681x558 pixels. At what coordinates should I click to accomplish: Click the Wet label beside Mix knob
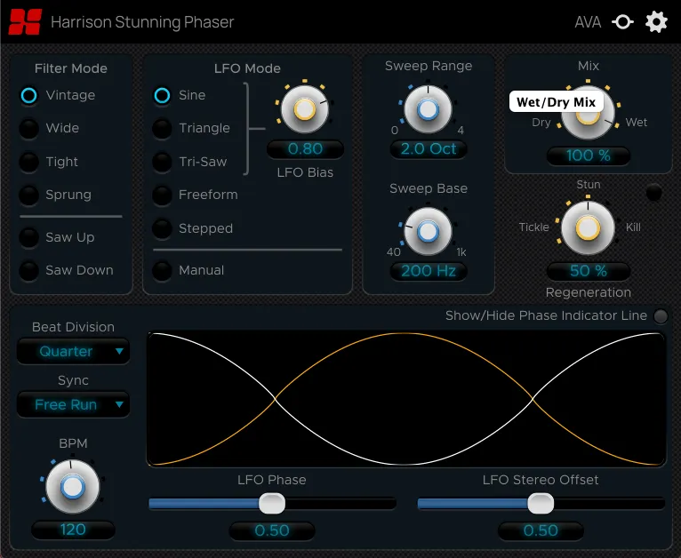637,123
